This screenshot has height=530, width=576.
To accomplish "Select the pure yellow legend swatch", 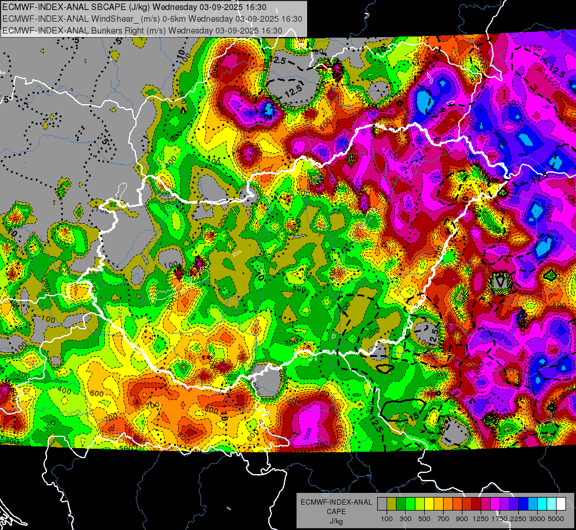I will point(429,503).
